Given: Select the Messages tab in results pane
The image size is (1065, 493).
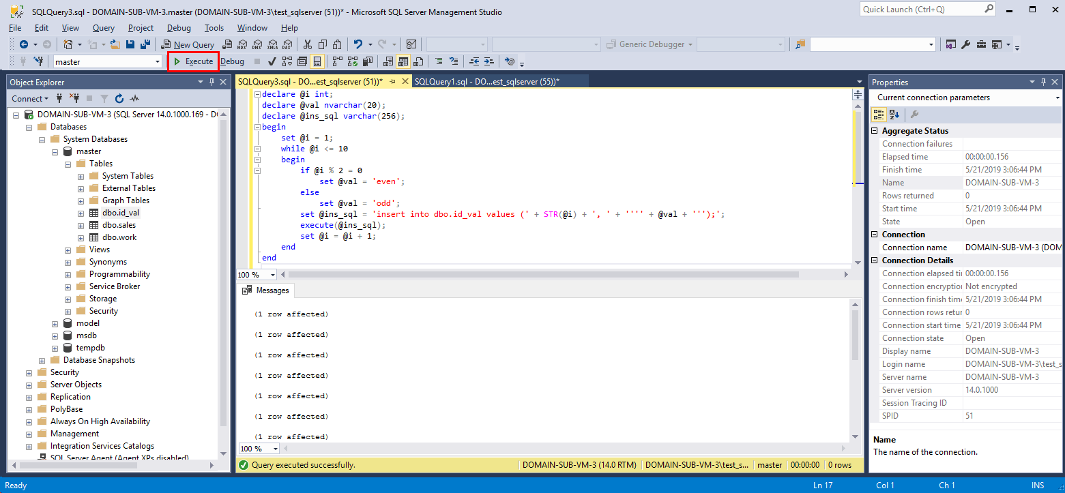Looking at the screenshot, I should pos(267,290).
